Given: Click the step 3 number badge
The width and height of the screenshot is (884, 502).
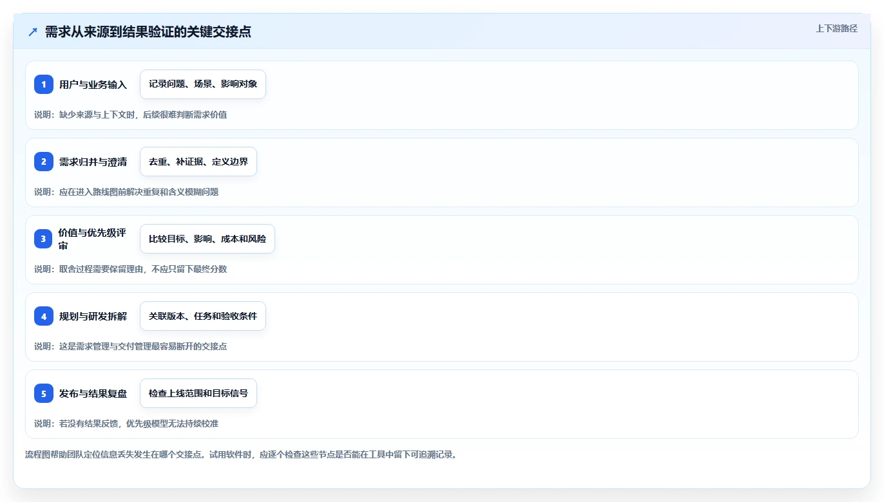Looking at the screenshot, I should (x=43, y=239).
